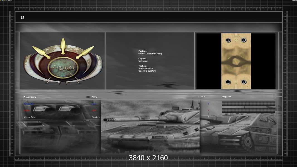Click the red player name entry
297x167 pixels.
coord(26,110)
